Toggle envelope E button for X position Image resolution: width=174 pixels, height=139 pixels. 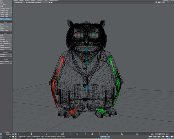16,134
